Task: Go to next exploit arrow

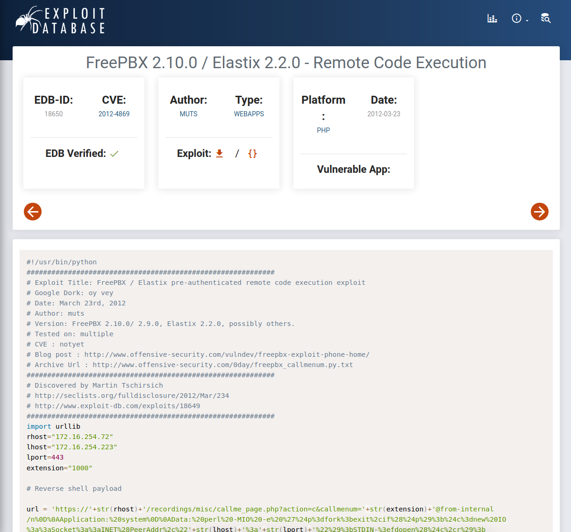Action: (540, 212)
